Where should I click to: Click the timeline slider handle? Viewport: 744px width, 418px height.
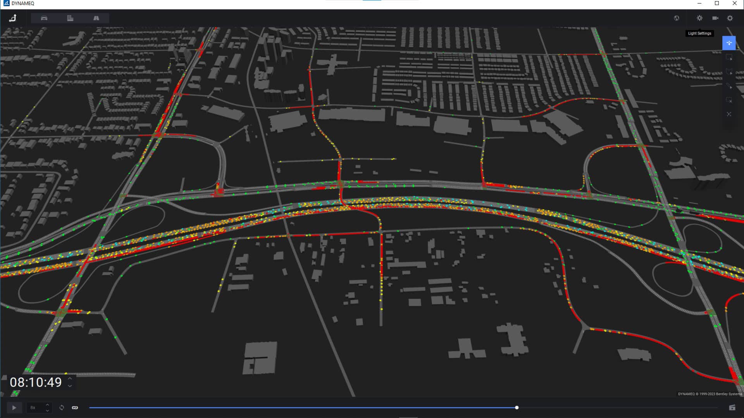pos(517,408)
